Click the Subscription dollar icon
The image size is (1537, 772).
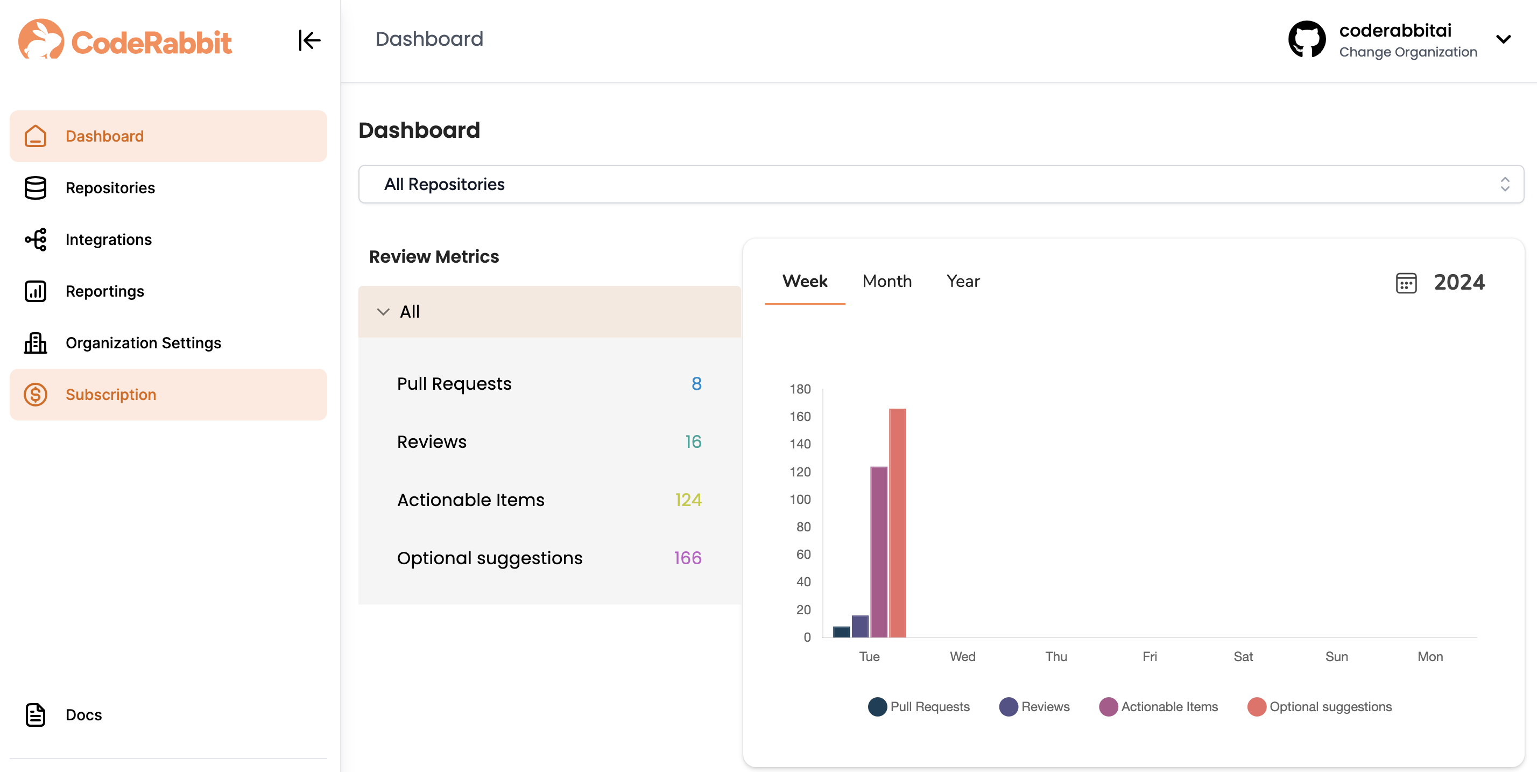pos(35,395)
